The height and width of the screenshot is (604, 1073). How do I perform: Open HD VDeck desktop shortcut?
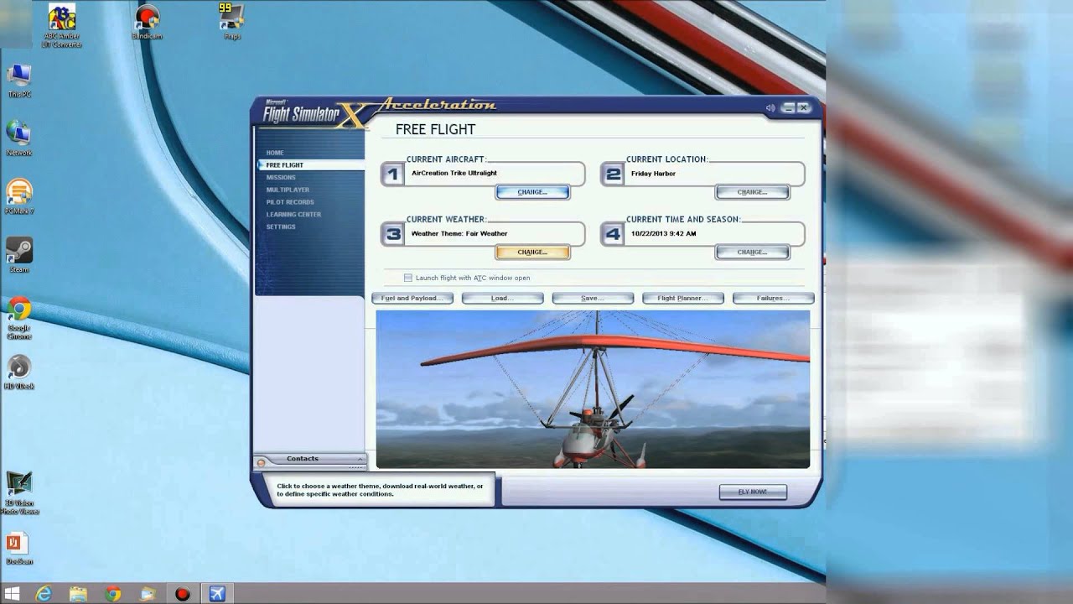point(19,372)
